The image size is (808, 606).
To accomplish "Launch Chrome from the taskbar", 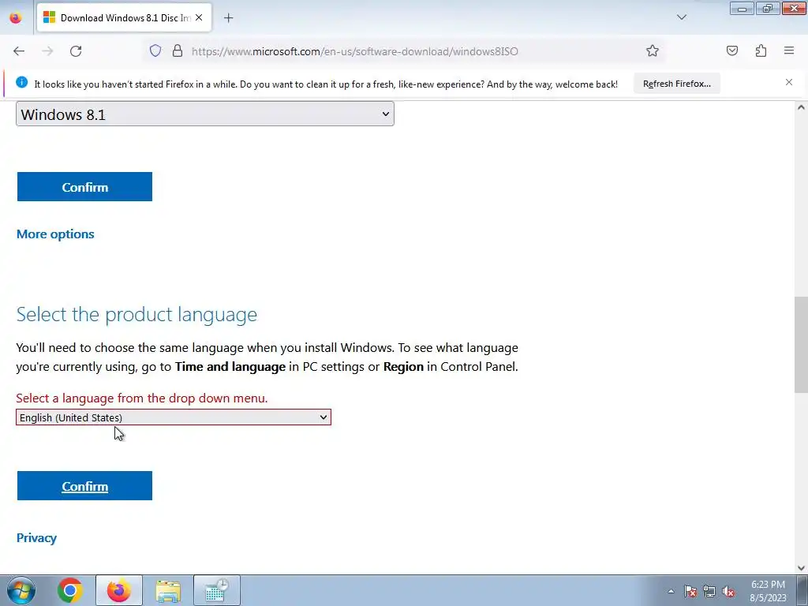I will [x=70, y=590].
